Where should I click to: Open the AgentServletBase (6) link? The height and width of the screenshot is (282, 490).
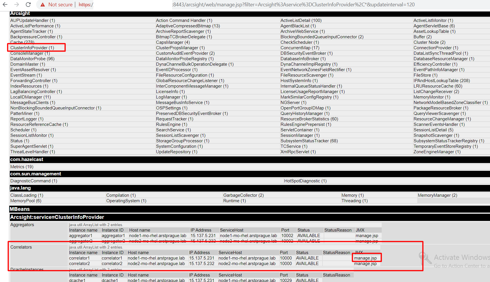[434, 26]
